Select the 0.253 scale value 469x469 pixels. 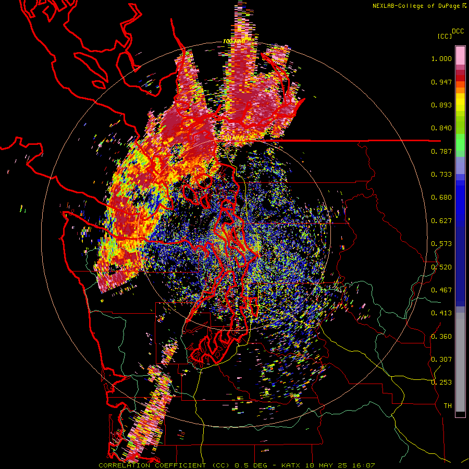441,382
